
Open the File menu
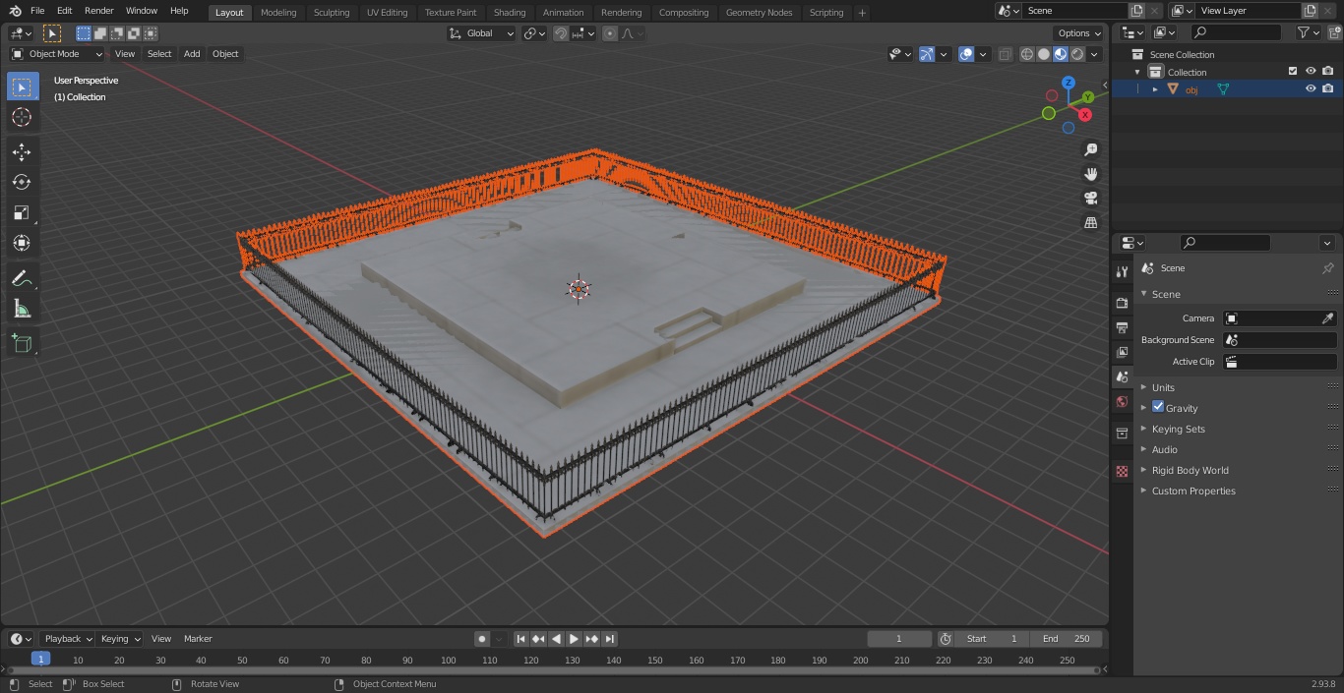point(37,11)
